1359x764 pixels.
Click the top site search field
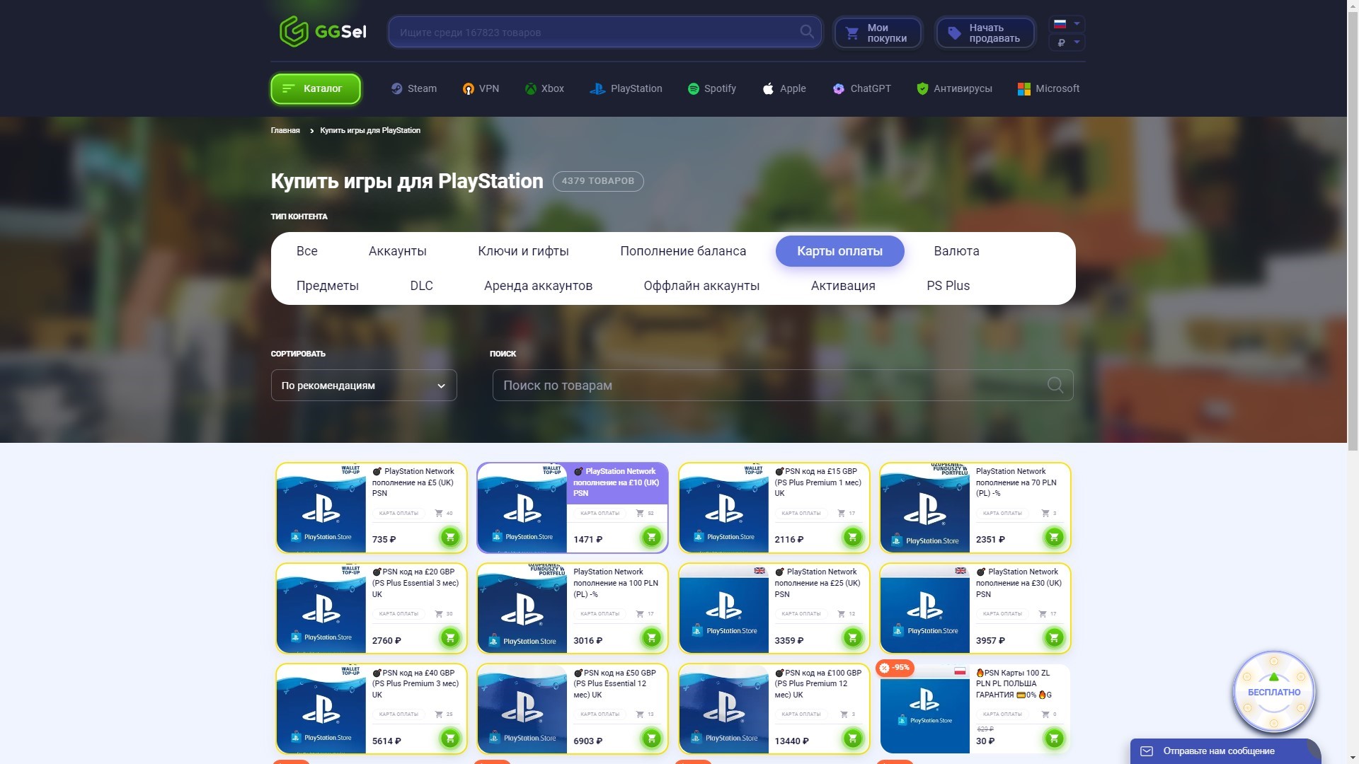point(604,32)
